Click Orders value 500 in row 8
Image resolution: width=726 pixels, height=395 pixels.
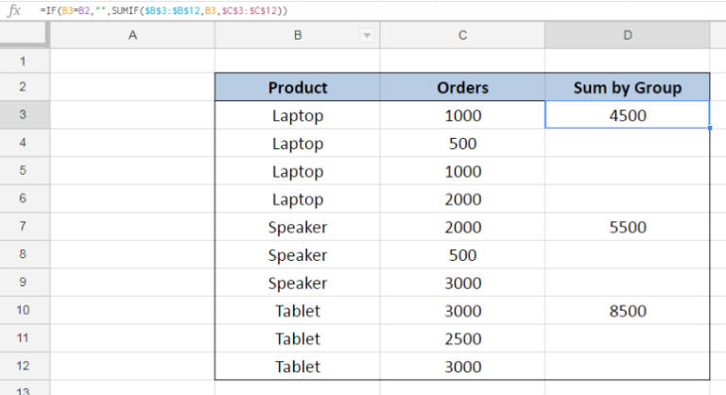(x=462, y=254)
